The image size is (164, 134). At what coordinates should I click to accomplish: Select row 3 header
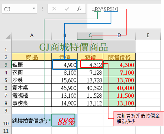tap(6, 65)
